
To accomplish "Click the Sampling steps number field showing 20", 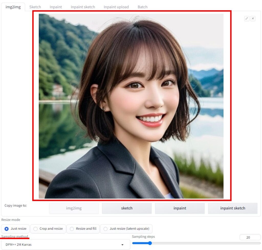I will [x=250, y=237].
